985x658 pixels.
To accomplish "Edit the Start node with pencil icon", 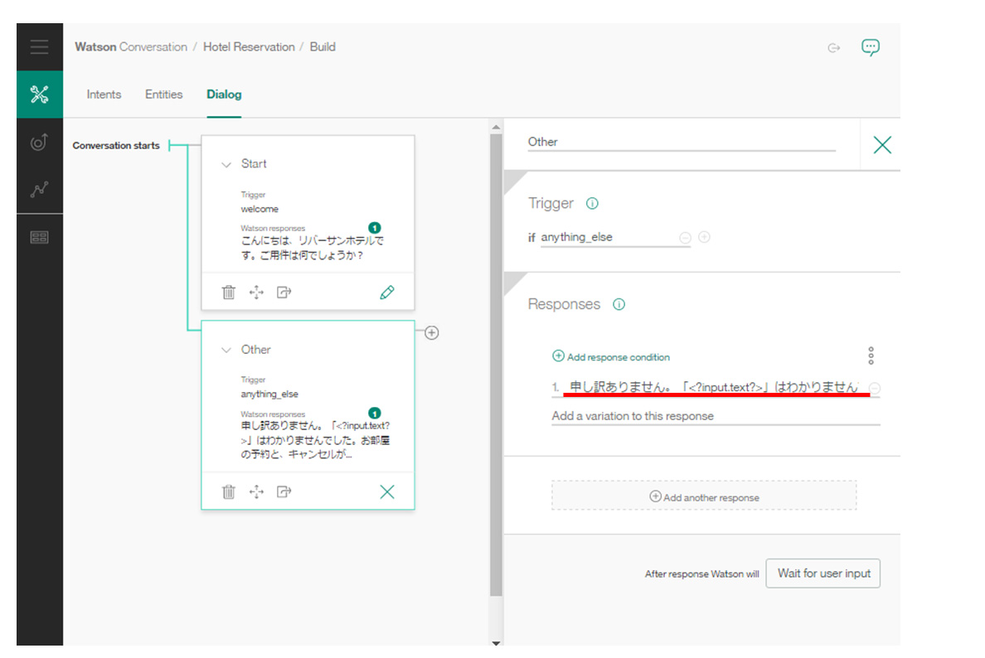I will (x=387, y=292).
